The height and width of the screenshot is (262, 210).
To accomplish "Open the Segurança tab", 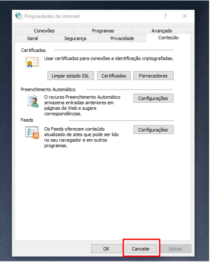I will [75, 38].
